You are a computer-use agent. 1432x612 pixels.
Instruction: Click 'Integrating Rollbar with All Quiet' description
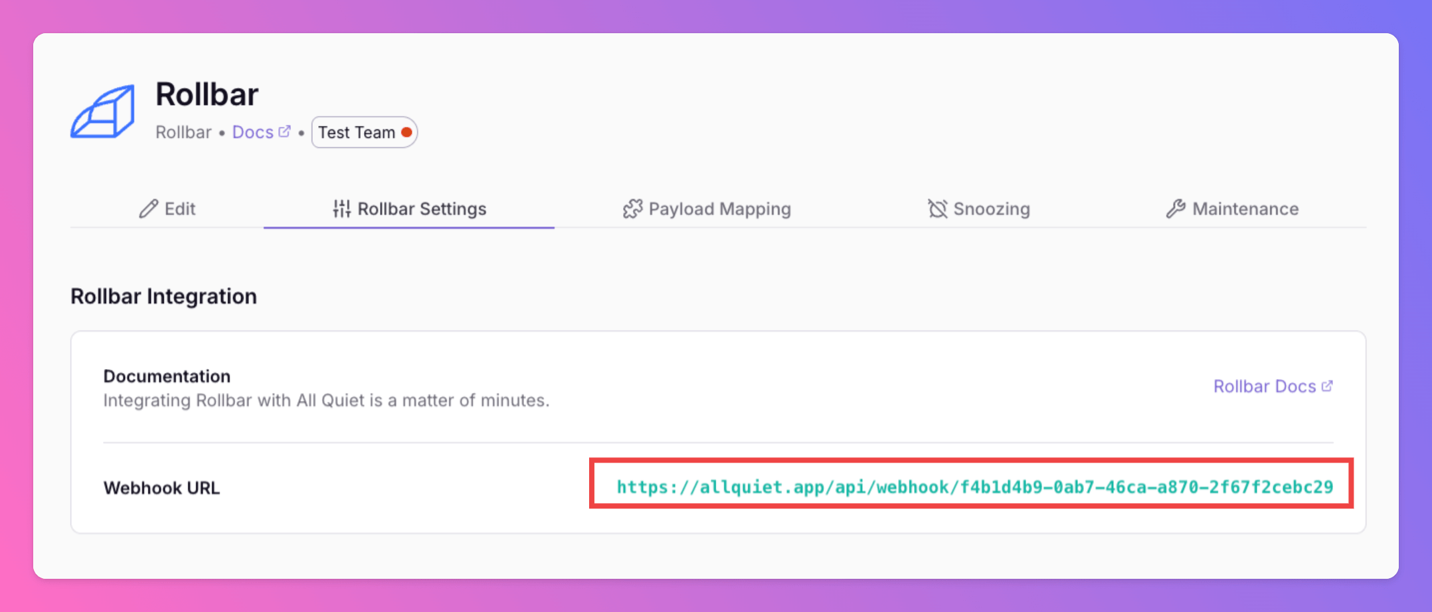(326, 400)
